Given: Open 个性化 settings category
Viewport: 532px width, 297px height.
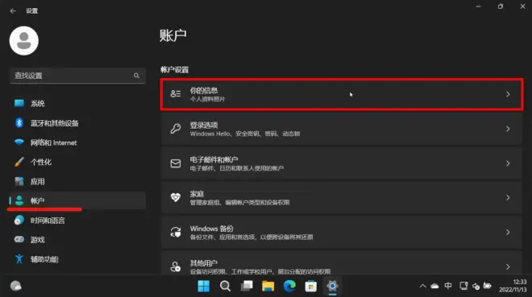Looking at the screenshot, I should click(78, 162).
